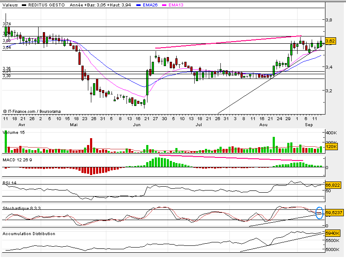Click the EMA13 magenta legend swatch
This screenshot has width=346, height=260.
(164, 5)
